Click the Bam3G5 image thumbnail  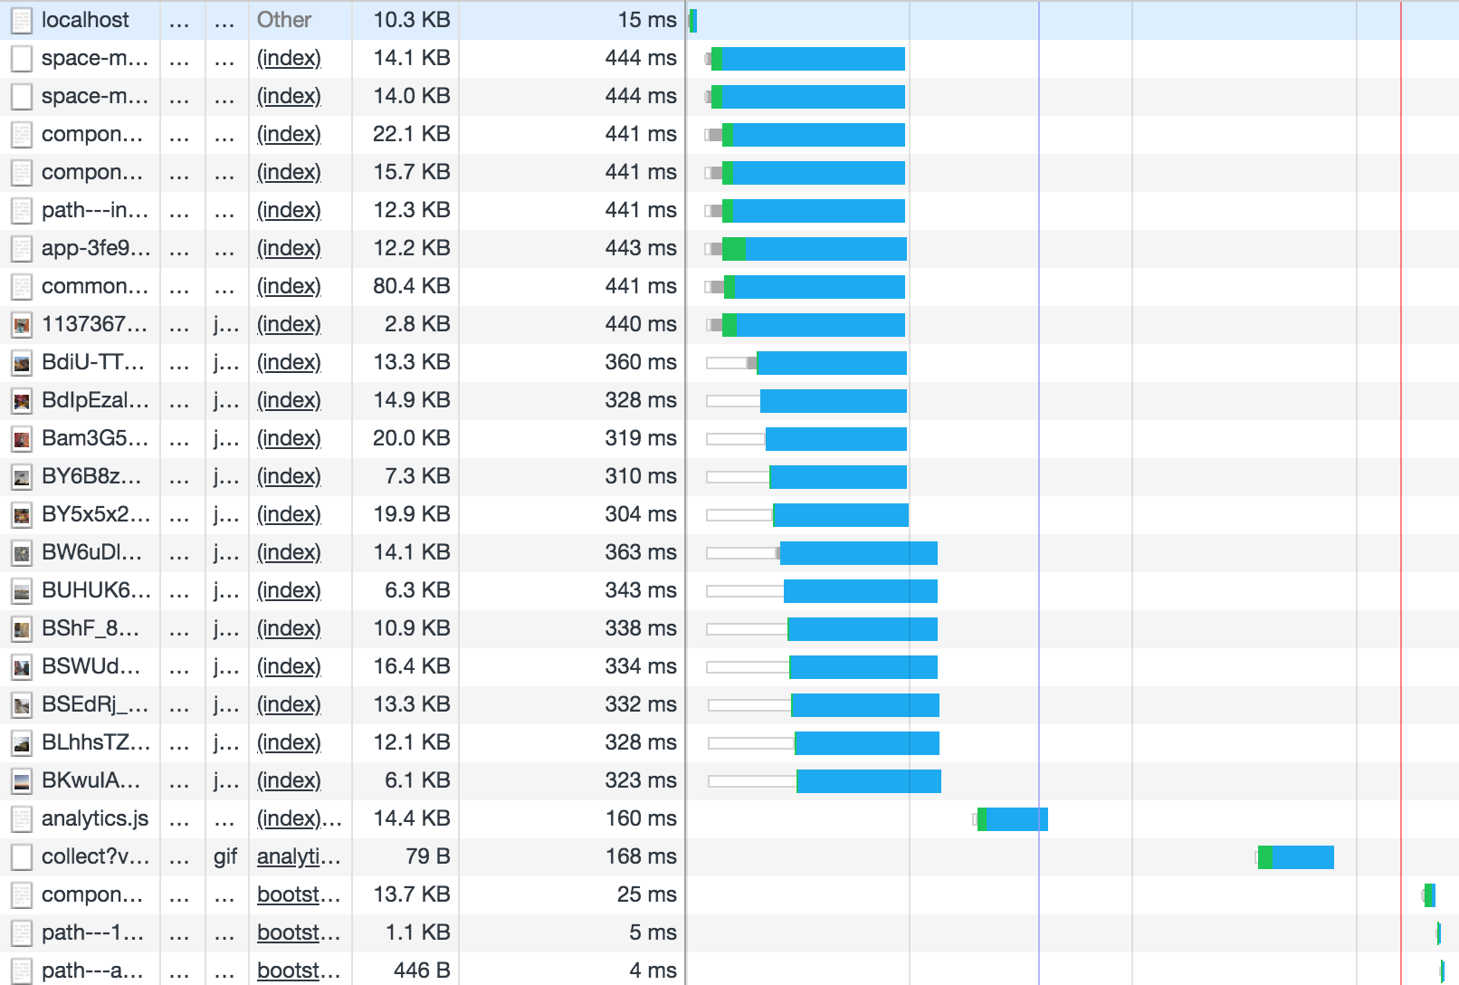(20, 438)
